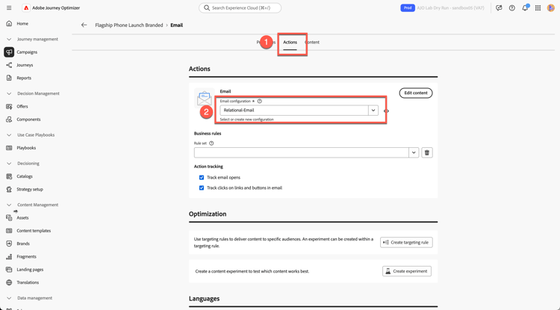Switch to the Actions tab
Image resolution: width=560 pixels, height=310 pixels.
(x=290, y=42)
